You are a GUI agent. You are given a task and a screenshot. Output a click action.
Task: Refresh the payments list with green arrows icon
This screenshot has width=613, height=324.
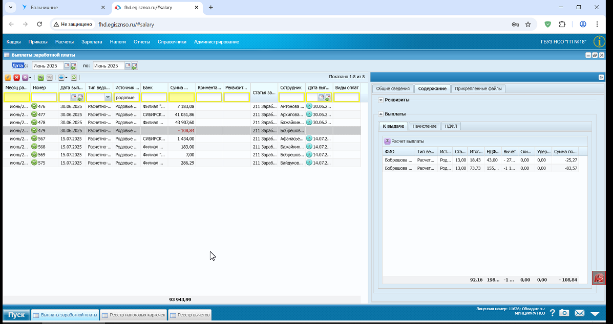pos(74,77)
